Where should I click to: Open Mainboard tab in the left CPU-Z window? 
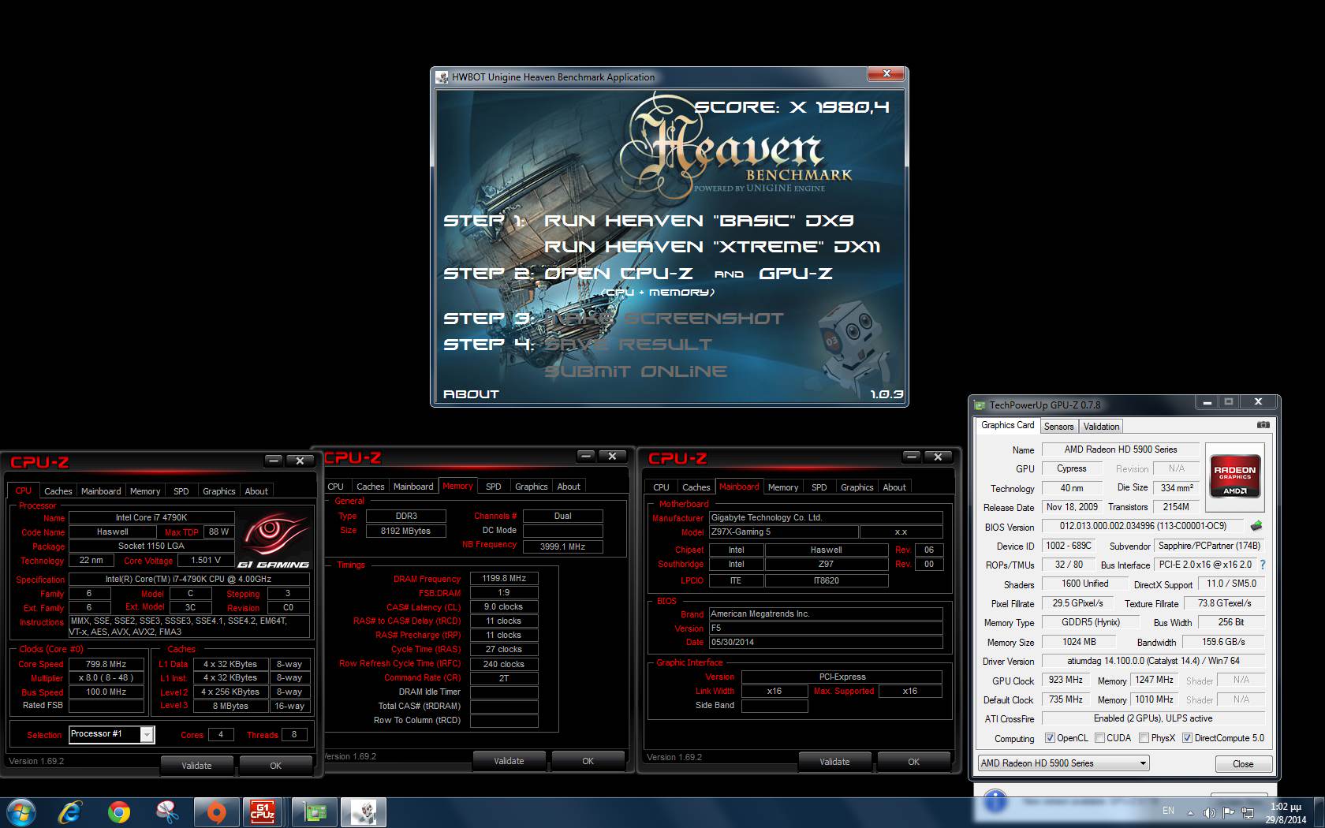[x=101, y=490]
